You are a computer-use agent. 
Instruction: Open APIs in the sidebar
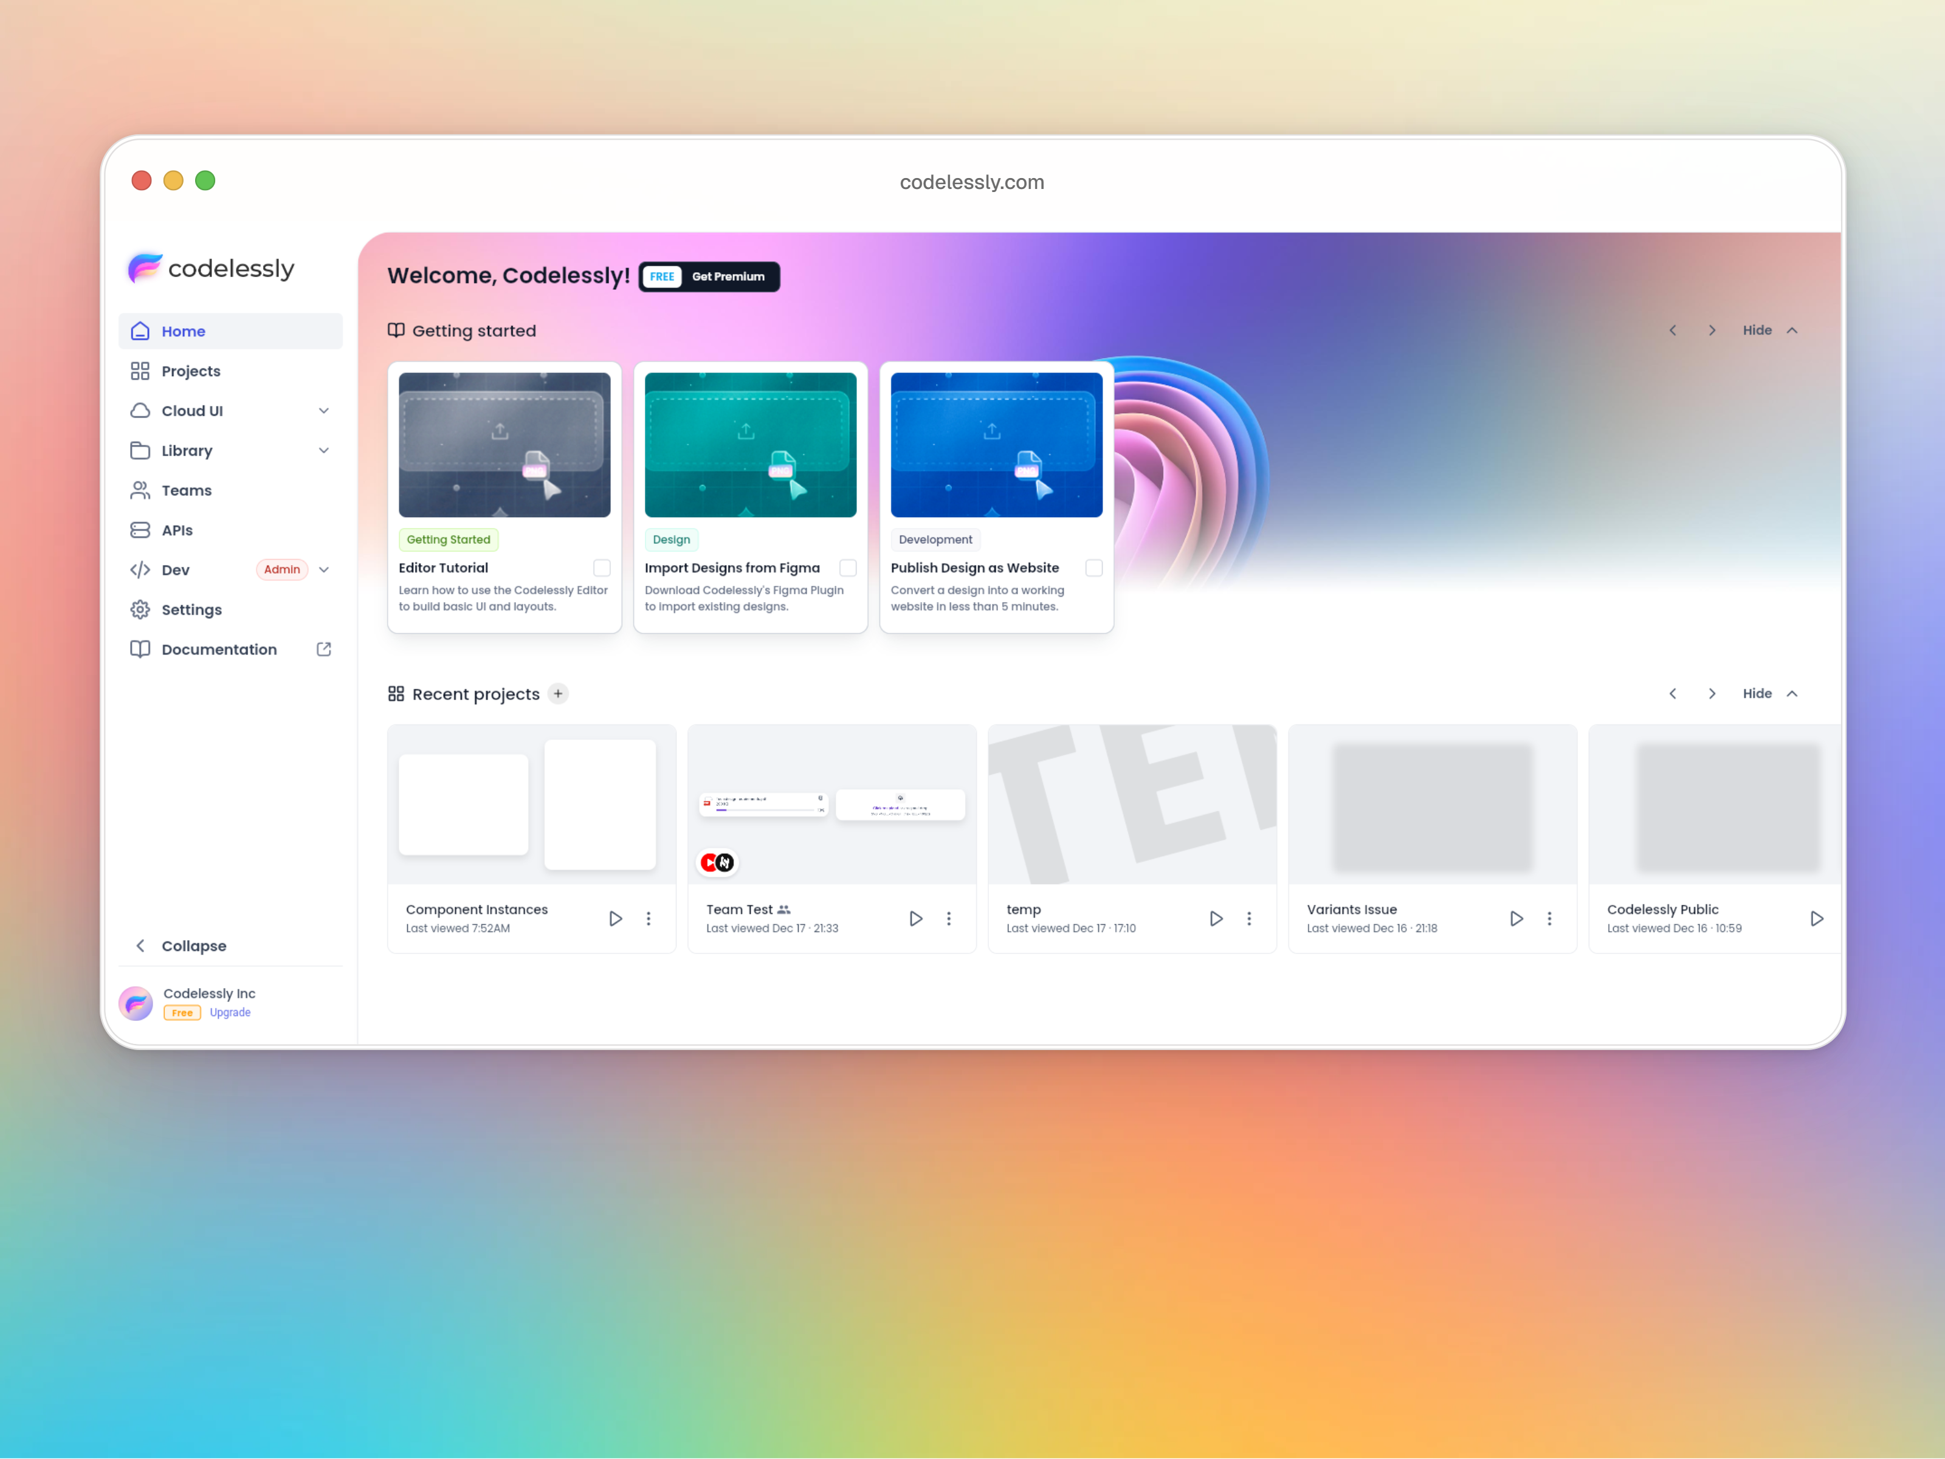230,530
